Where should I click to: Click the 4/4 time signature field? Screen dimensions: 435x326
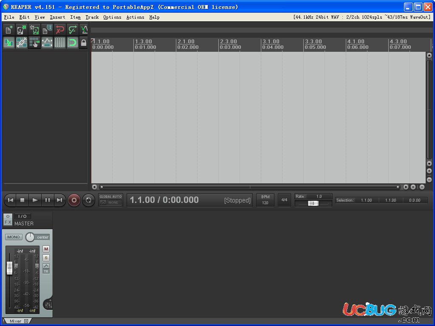tap(284, 200)
